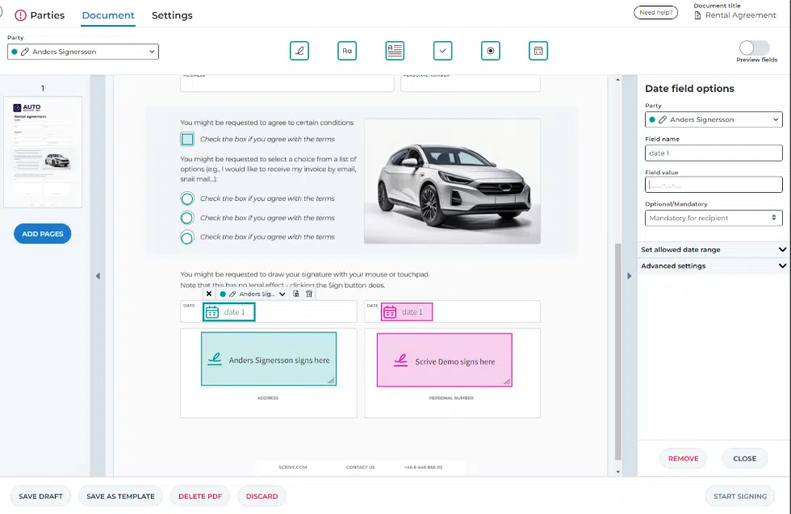Click pen icon in Anders Signersson signature box
The height and width of the screenshot is (514, 791).
[215, 359]
